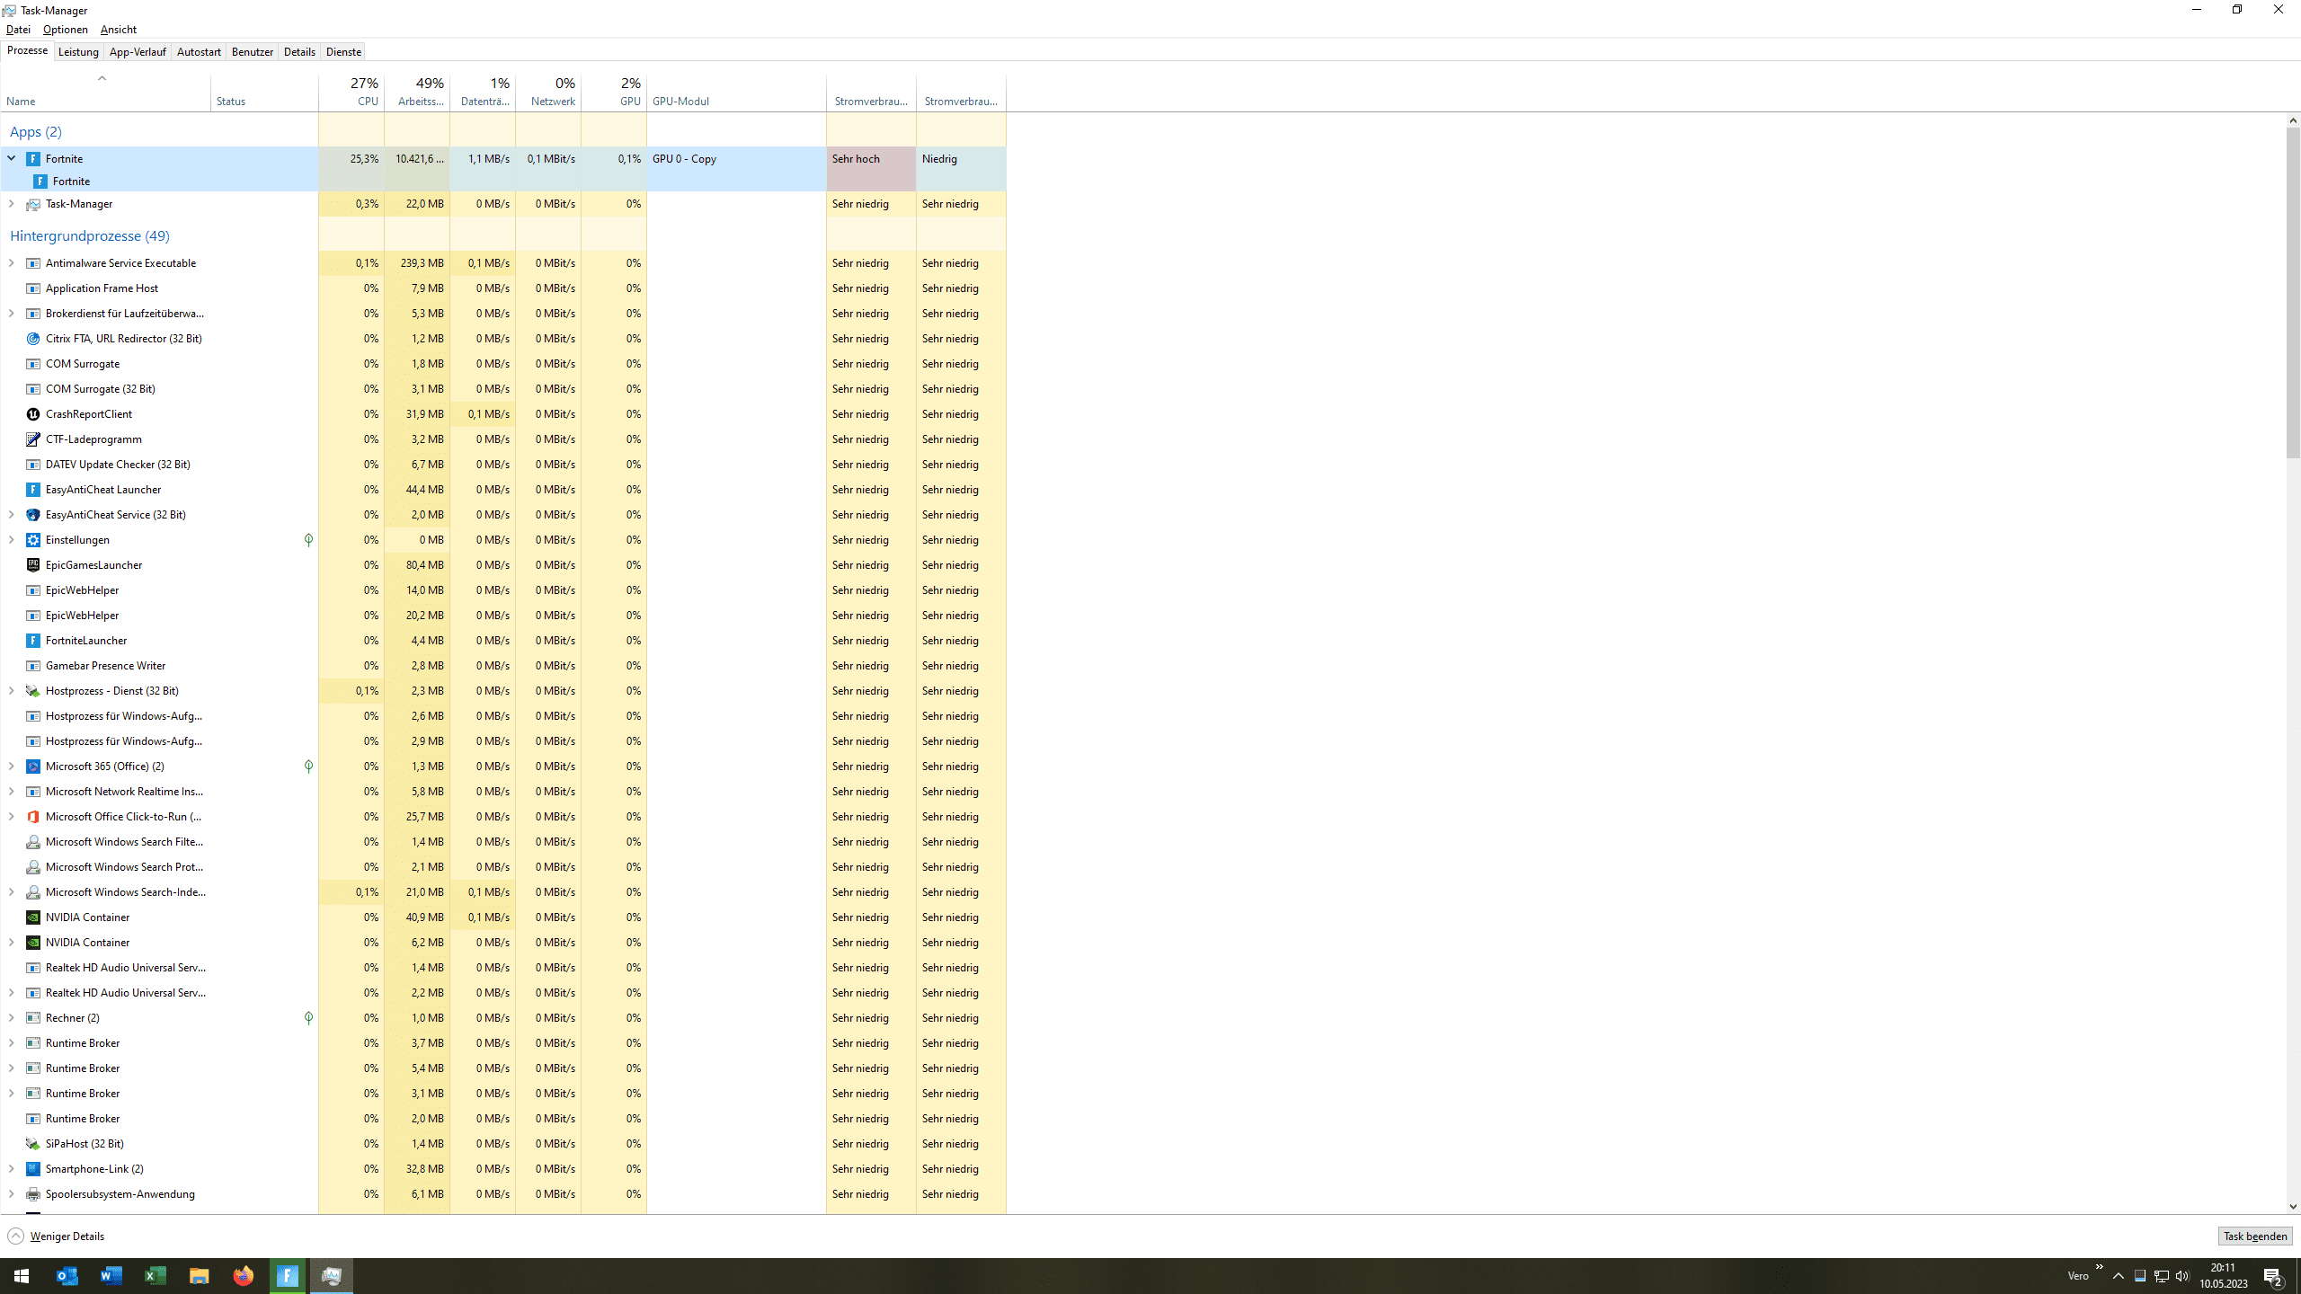
Task: Expand Antimalware Service Executable
Action: [11, 263]
